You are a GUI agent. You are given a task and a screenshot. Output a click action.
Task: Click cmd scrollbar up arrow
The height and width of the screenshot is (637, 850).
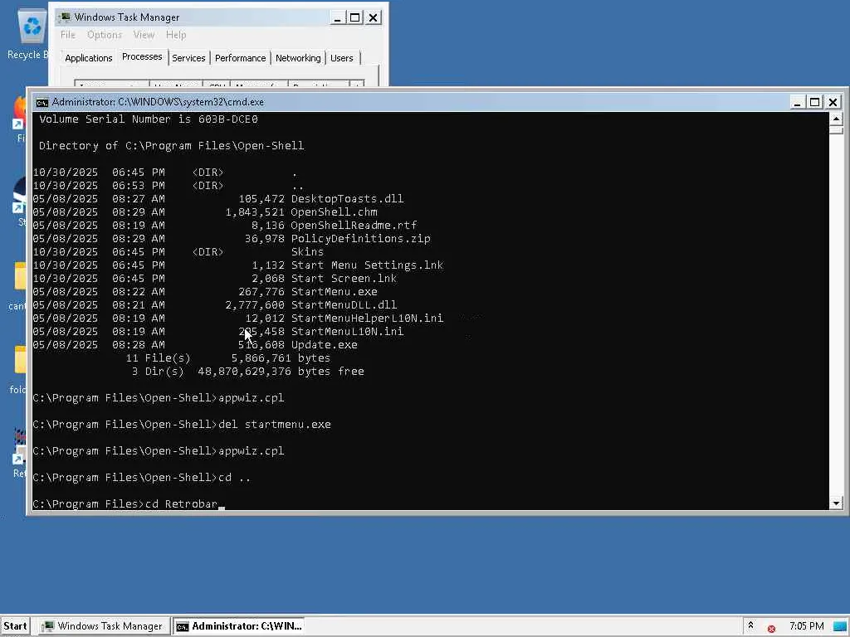pyautogui.click(x=836, y=119)
